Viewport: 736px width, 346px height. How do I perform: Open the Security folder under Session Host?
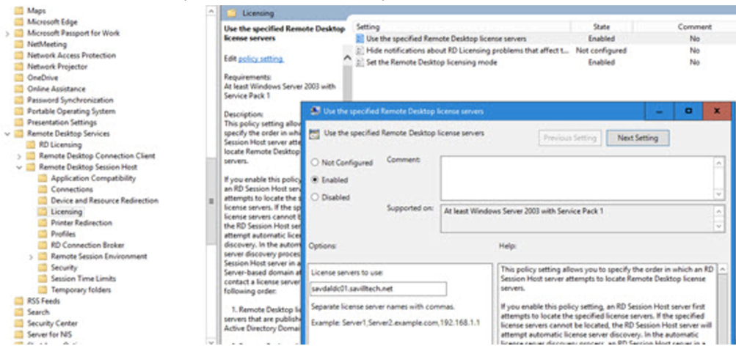[x=64, y=268]
